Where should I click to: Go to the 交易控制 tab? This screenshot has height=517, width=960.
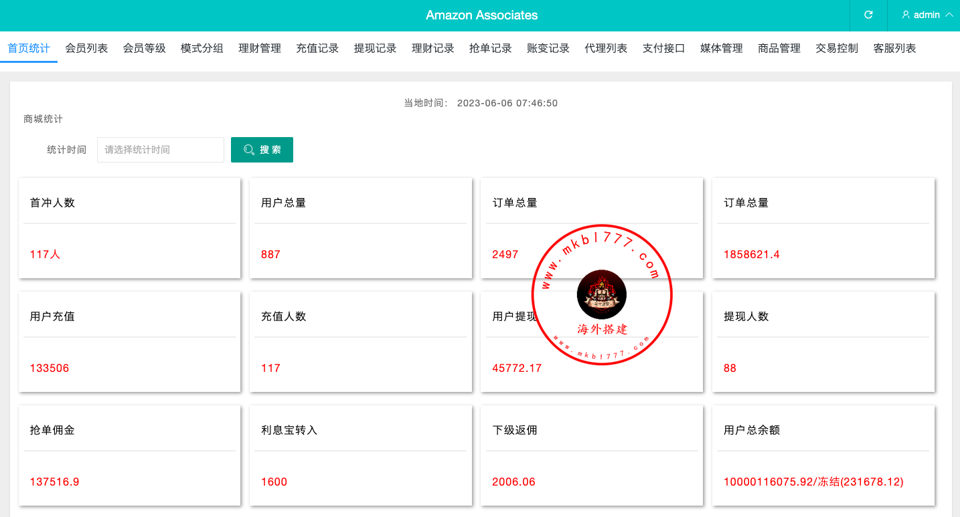pyautogui.click(x=837, y=48)
